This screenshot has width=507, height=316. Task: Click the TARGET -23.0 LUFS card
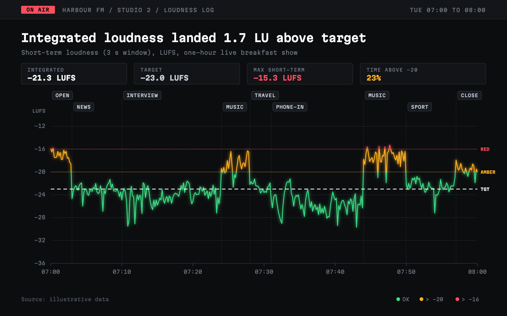pos(187,74)
